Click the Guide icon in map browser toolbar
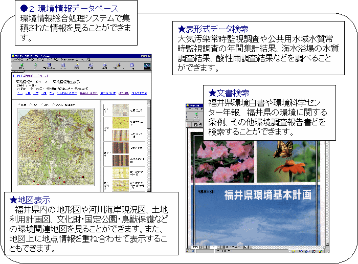 pyautogui.click(x=91, y=65)
